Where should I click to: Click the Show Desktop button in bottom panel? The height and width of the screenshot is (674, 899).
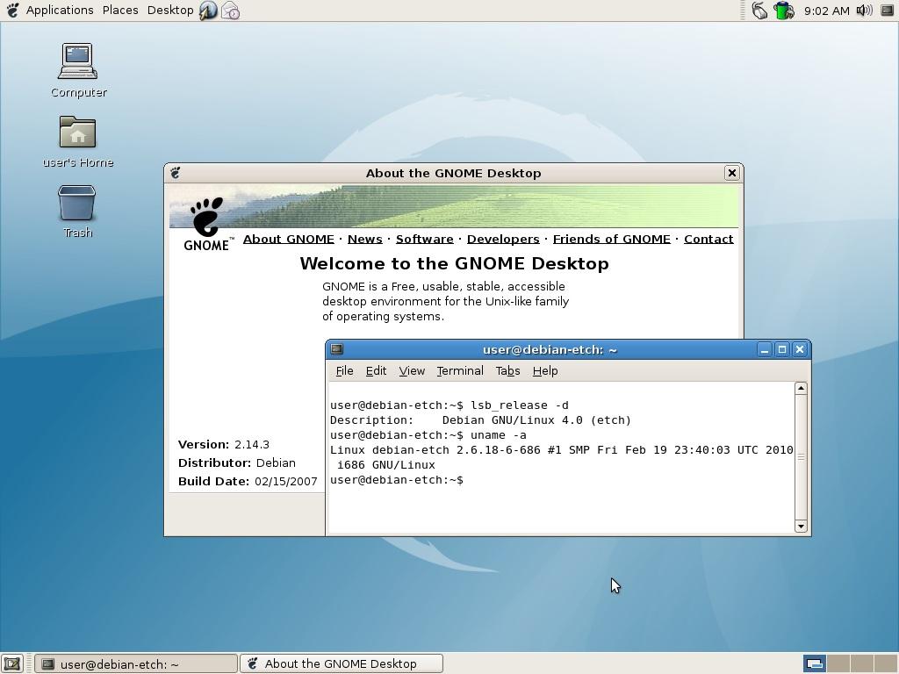pos(12,663)
